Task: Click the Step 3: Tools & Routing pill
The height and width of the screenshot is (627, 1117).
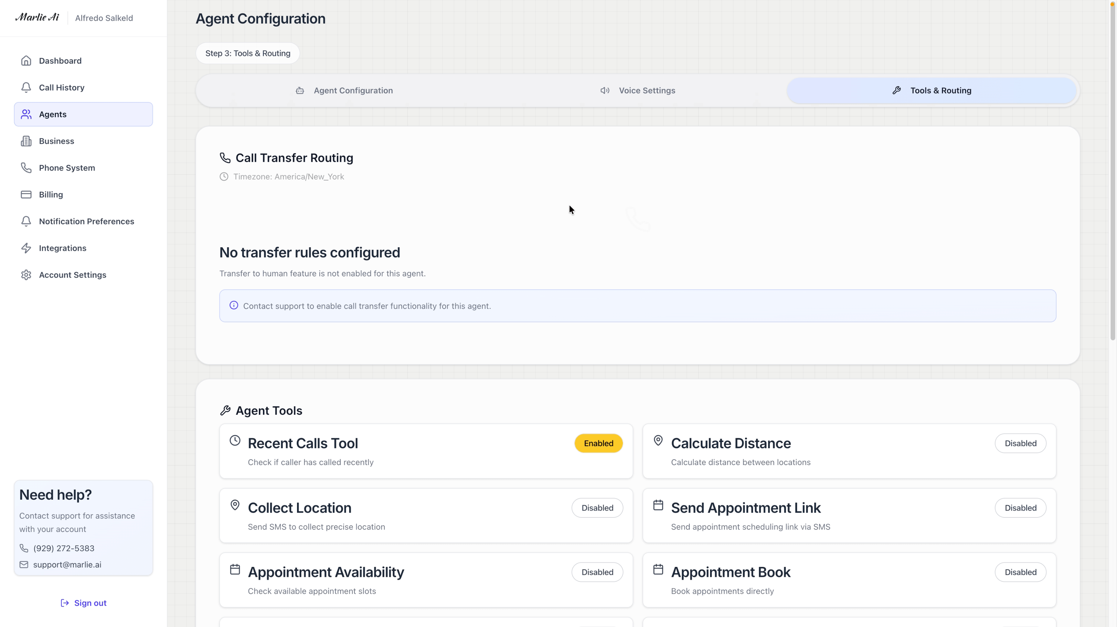Action: pyautogui.click(x=248, y=53)
